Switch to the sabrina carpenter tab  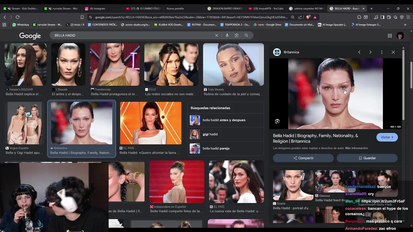coord(306,9)
